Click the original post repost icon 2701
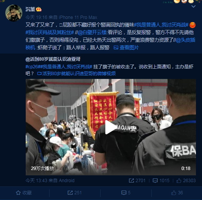Viewport: 202px width, 200px height. click(x=137, y=181)
